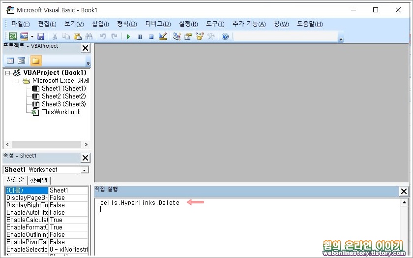Open Find with the binoculars icon
Image resolution: width=413 pixels, height=258 pixels.
pos(89,36)
